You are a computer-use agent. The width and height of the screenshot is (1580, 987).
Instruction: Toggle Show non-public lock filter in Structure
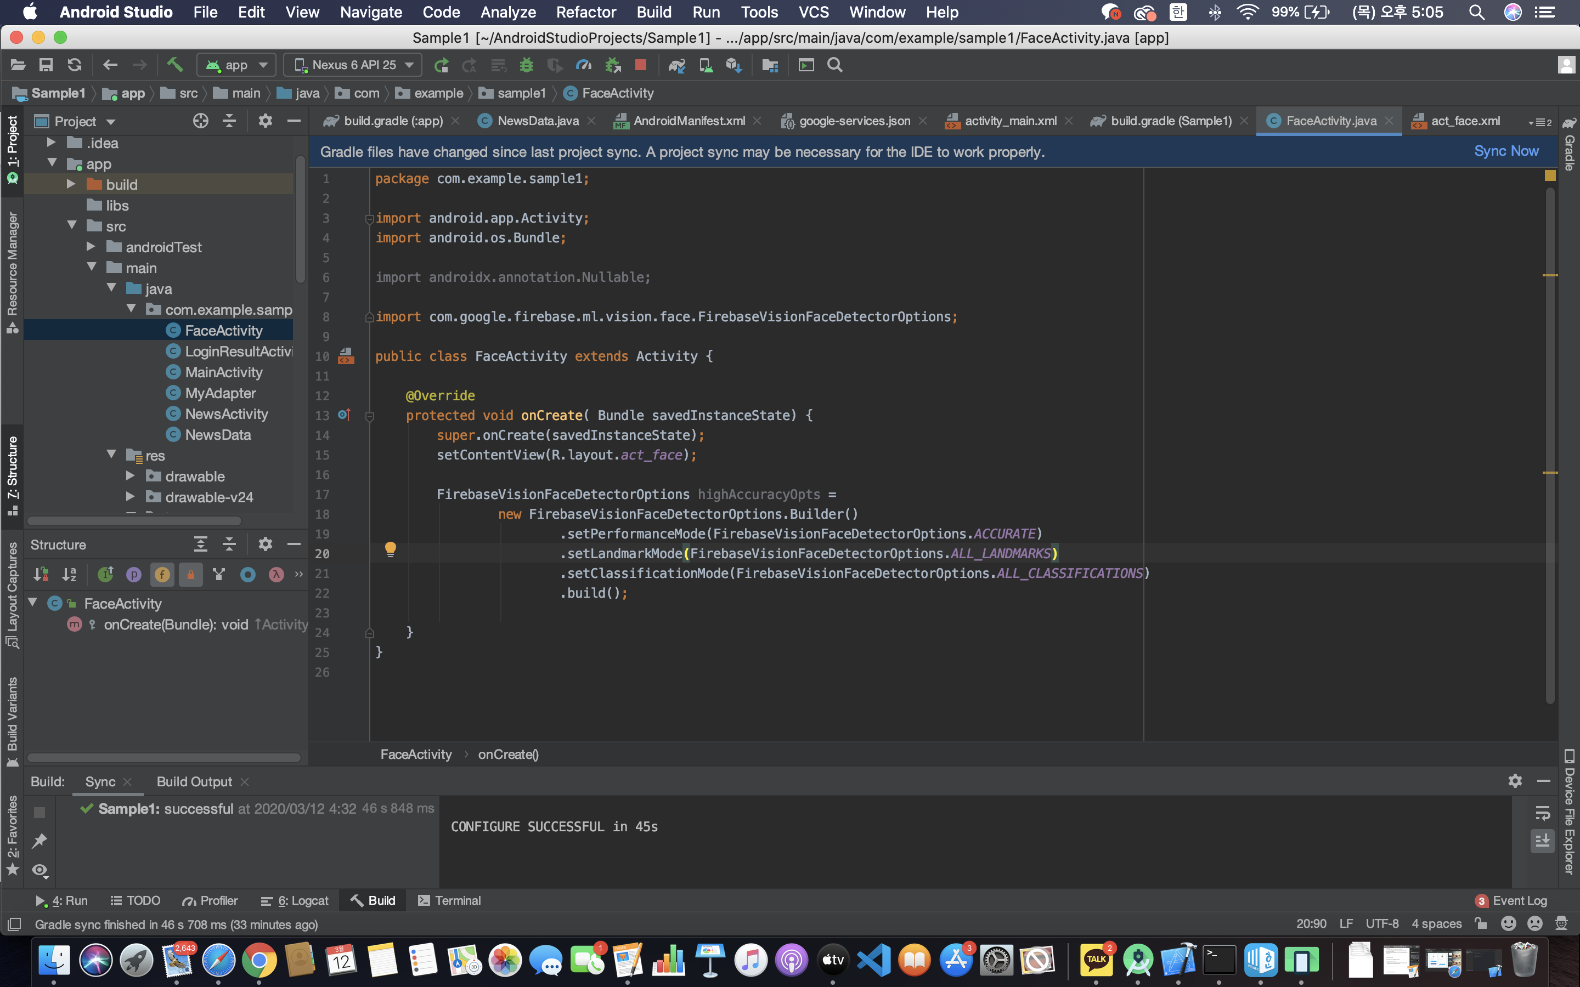click(191, 575)
